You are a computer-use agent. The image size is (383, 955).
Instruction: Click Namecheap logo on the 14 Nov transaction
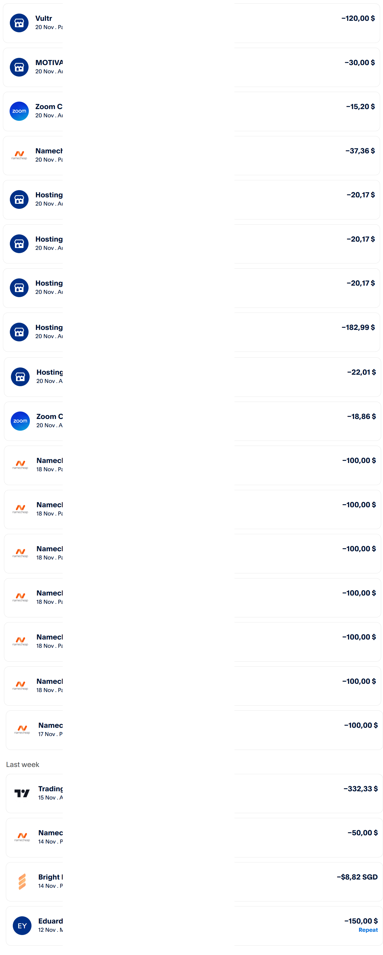click(22, 837)
